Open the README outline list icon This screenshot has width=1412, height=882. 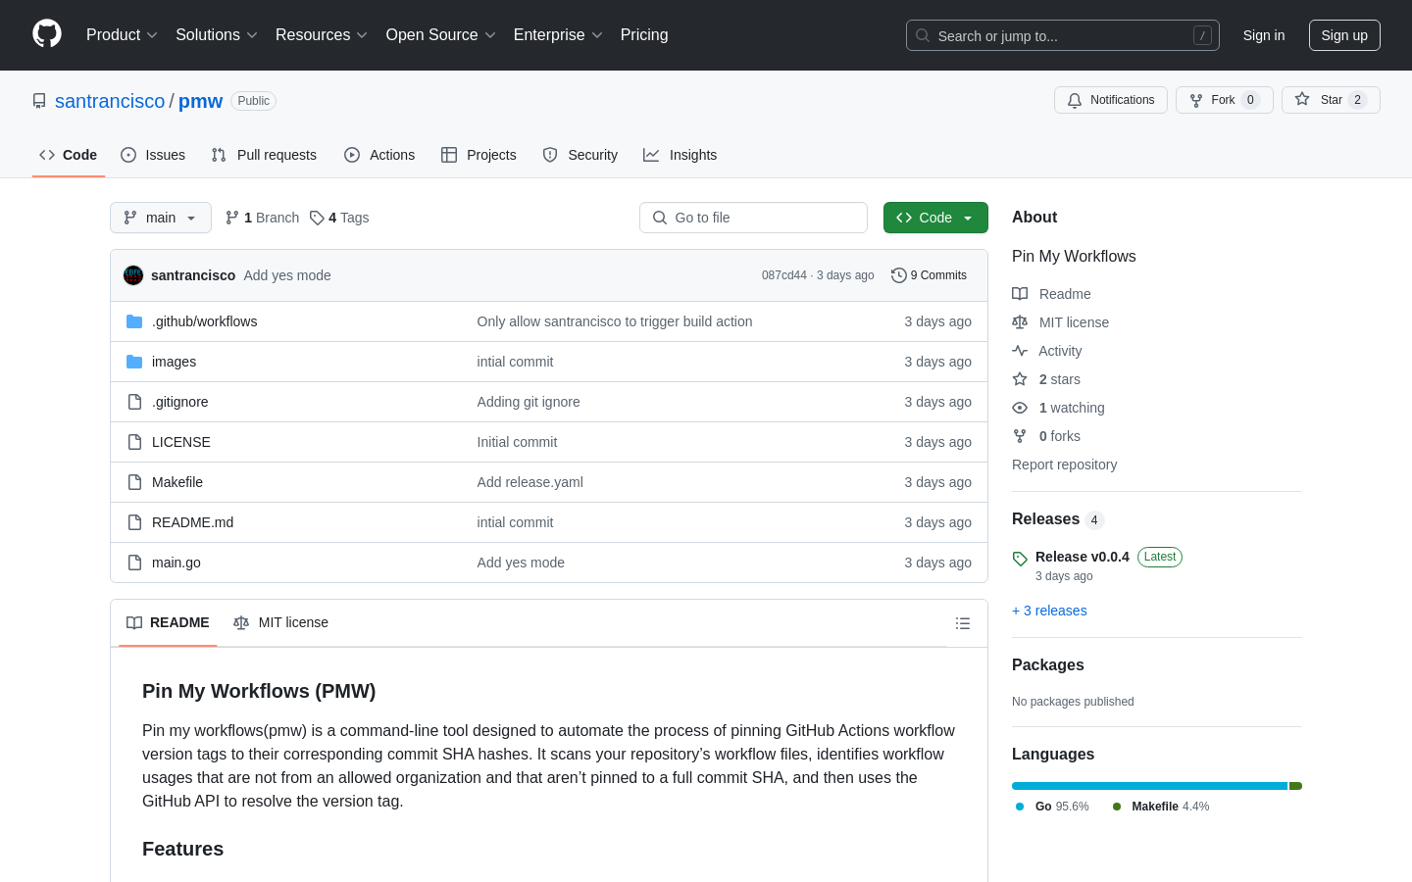click(963, 623)
